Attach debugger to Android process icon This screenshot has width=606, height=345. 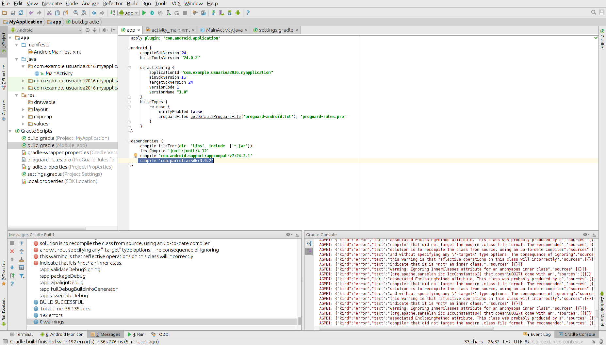169,13
